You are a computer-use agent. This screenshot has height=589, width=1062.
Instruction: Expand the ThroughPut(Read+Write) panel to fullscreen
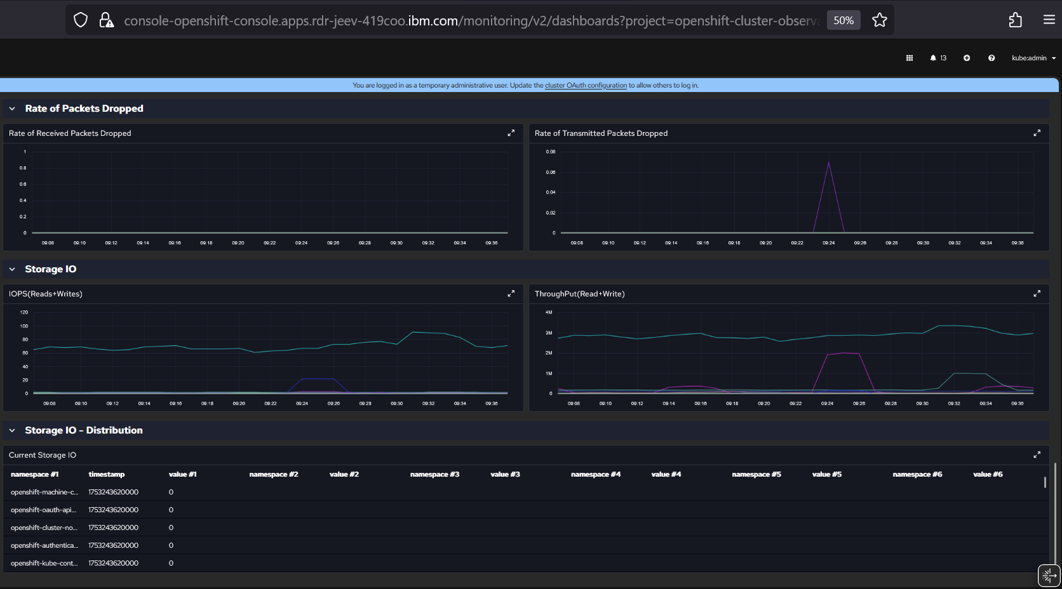click(x=1037, y=294)
